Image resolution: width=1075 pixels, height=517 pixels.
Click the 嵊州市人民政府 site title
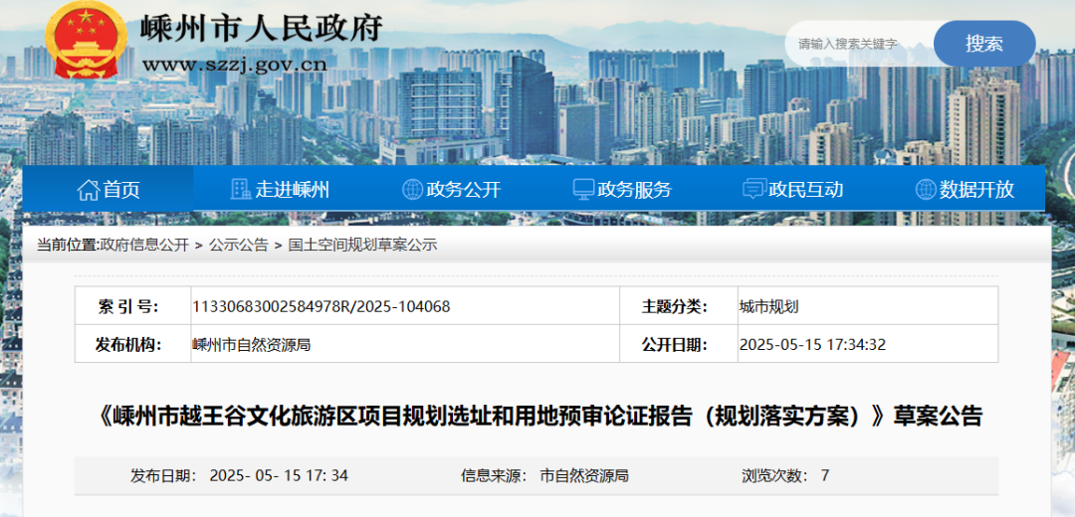[263, 28]
